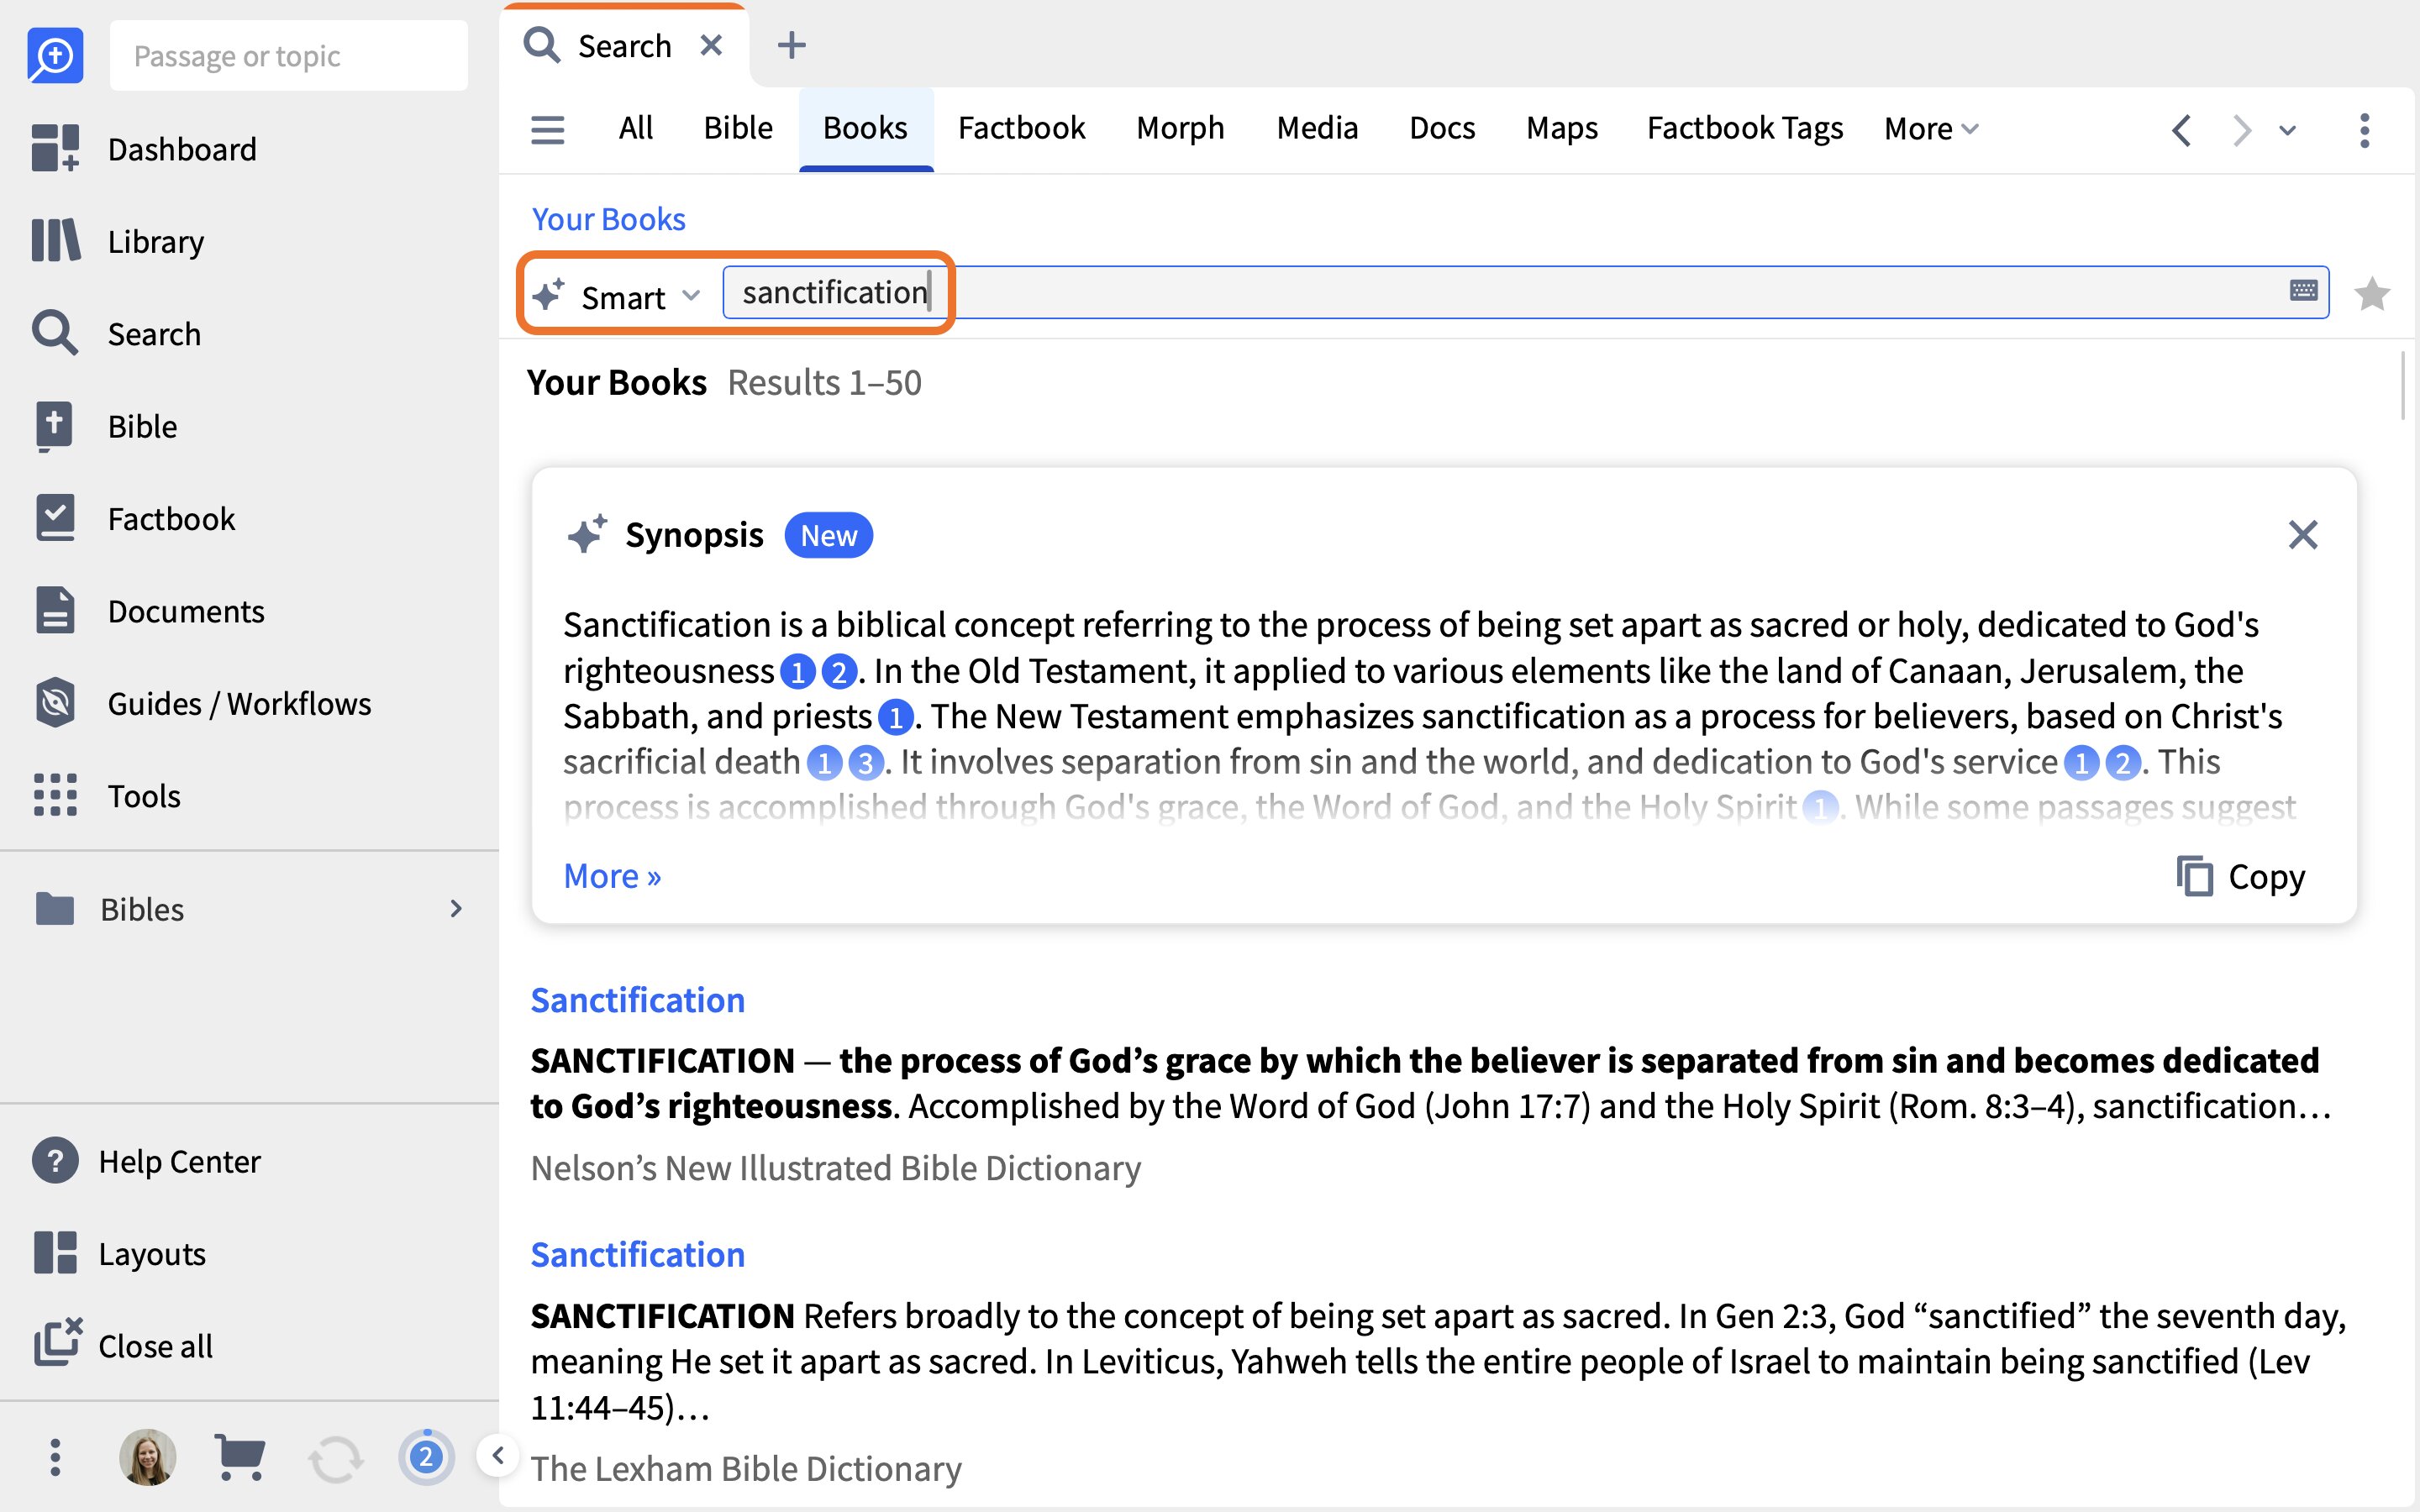This screenshot has height=1512, width=2420.
Task: Open the Dashboard from sidebar
Action: pyautogui.click(x=145, y=149)
